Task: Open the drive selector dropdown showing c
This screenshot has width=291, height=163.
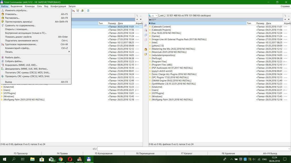Action: click(x=153, y=16)
